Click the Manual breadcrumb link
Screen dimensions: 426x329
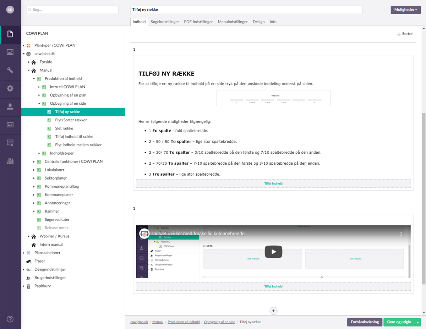[158, 322]
